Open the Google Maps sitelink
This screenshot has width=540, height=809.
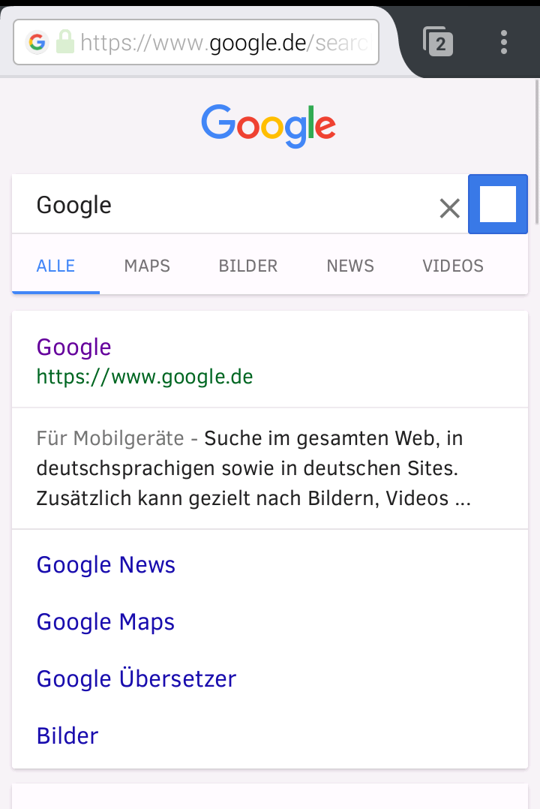pyautogui.click(x=106, y=621)
